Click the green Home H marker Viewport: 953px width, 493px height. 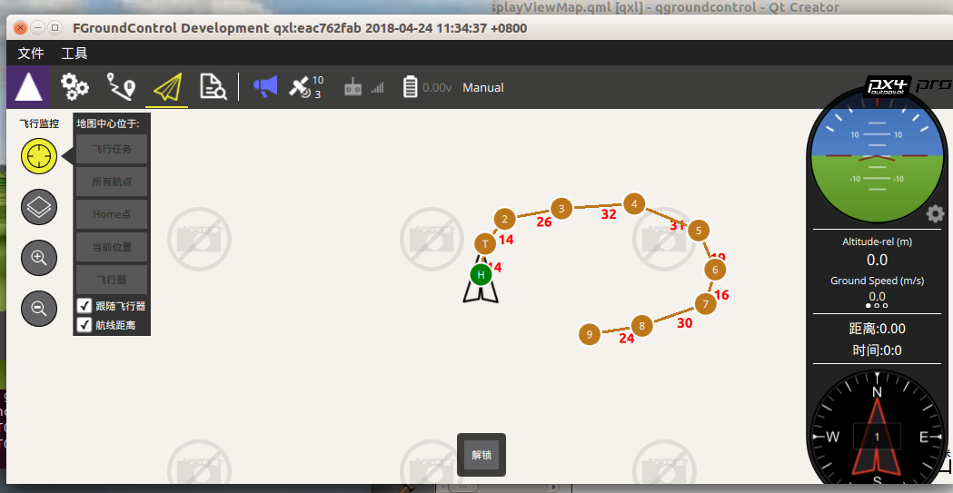coord(481,274)
